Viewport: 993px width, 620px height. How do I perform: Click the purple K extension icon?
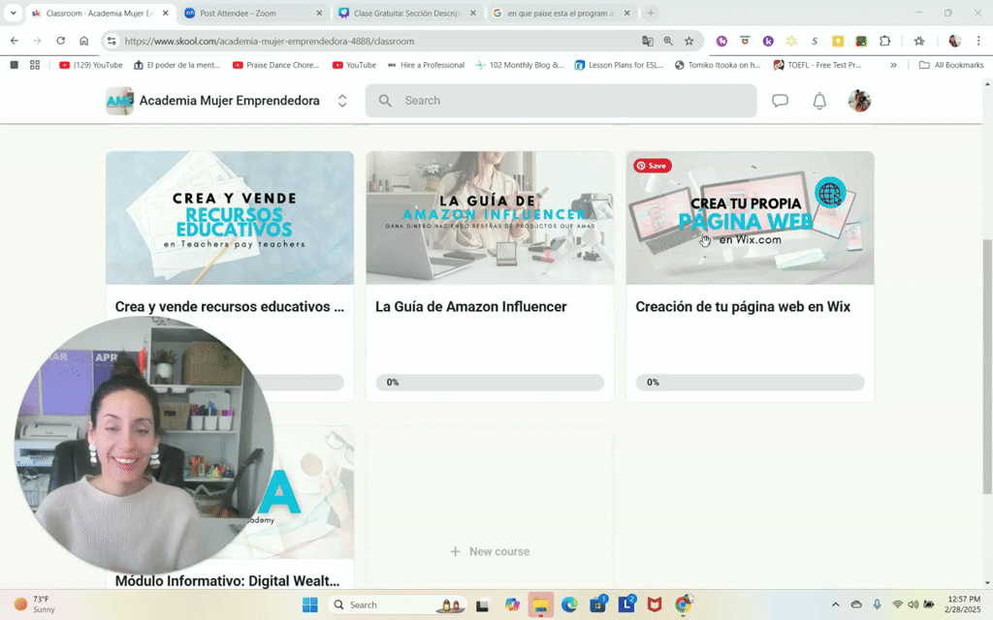(x=768, y=41)
